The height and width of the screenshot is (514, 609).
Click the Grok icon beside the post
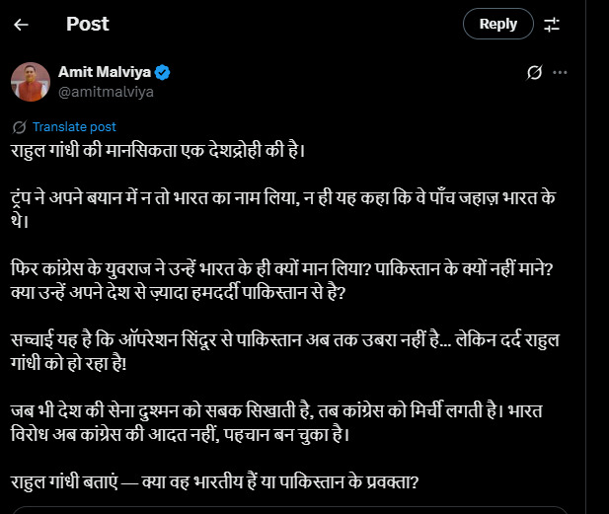click(x=534, y=73)
